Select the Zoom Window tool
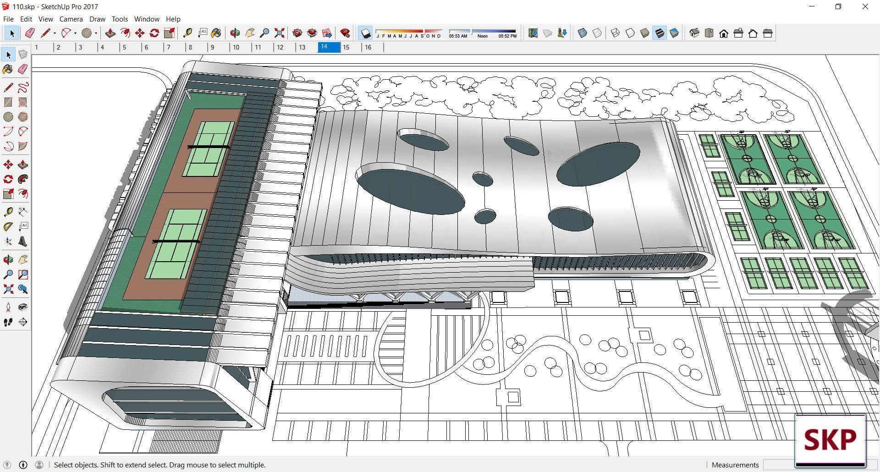880x472 pixels. (22, 274)
